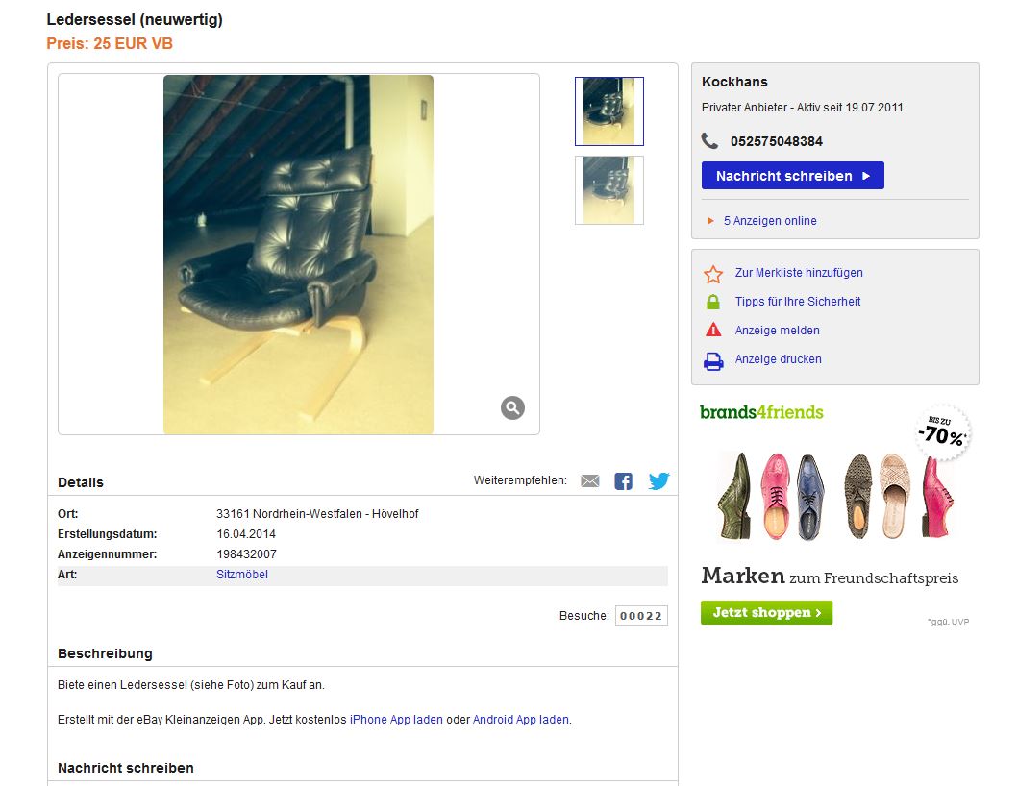Open Anzeige melden link
Image resolution: width=1018 pixels, height=786 pixels.
777,331
